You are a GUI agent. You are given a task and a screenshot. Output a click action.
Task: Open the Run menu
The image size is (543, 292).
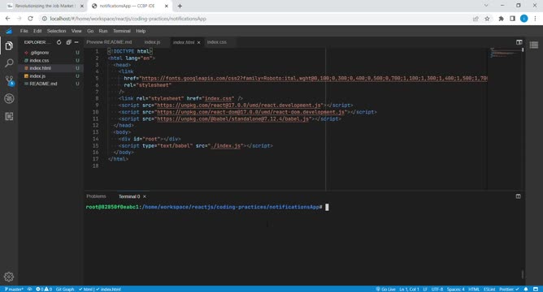pos(103,31)
